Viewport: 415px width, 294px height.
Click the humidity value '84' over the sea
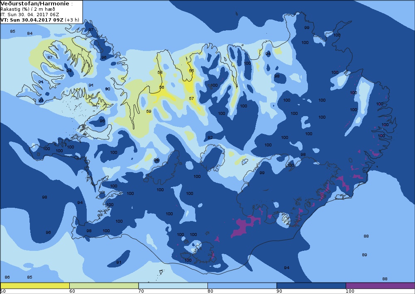[x=30, y=33]
